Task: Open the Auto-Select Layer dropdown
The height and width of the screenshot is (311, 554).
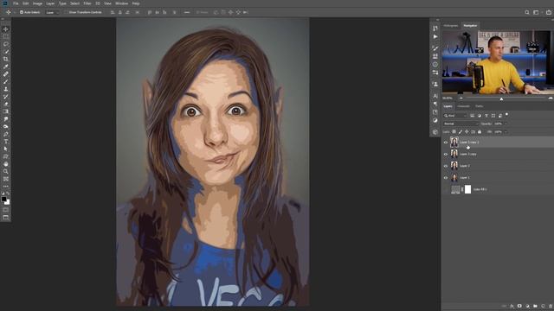Action: 52,12
